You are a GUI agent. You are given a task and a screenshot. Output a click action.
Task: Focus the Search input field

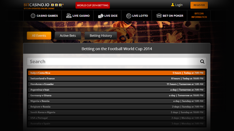point(117,61)
